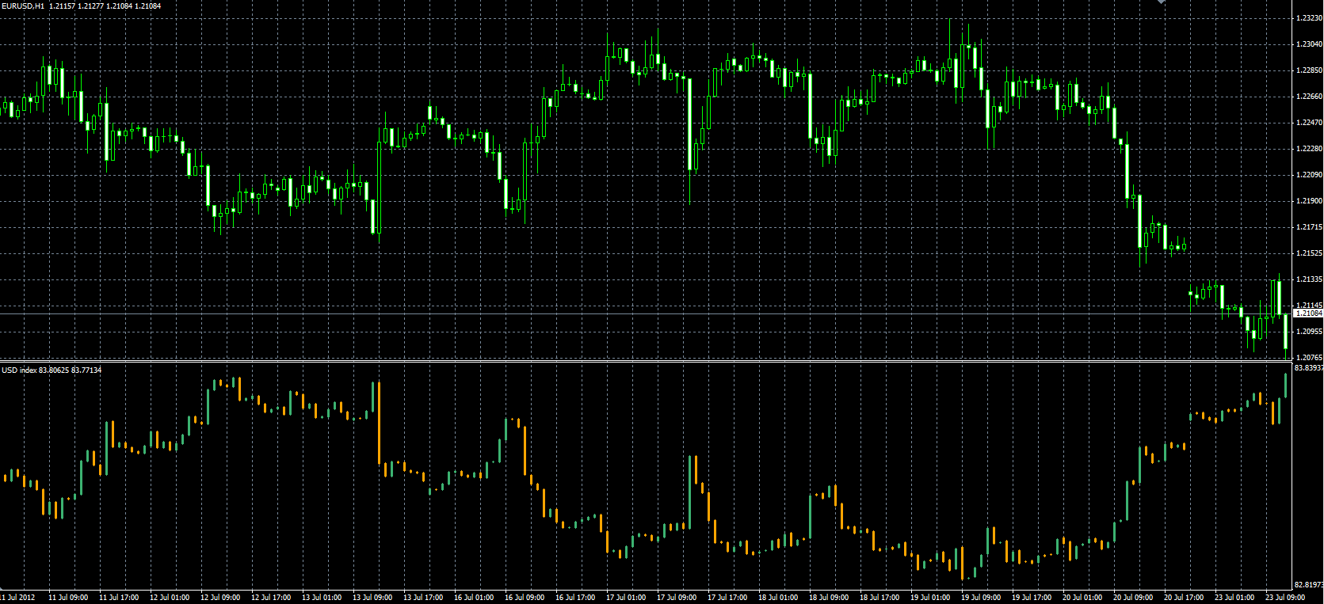
Task: Click the chart shift triangle marker at top
Action: point(1161,2)
